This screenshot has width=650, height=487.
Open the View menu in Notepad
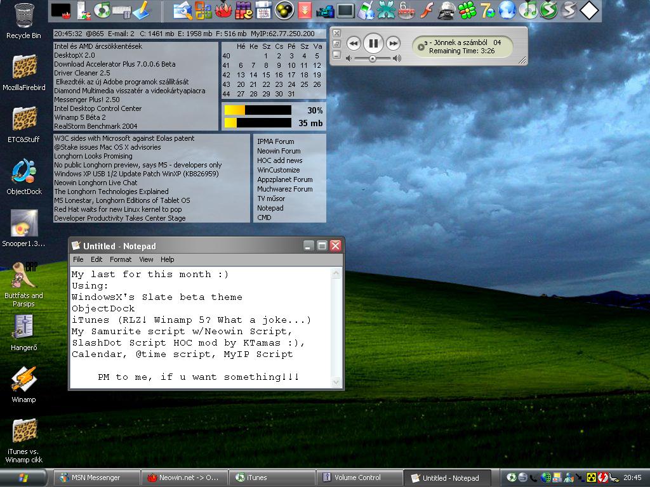click(146, 259)
